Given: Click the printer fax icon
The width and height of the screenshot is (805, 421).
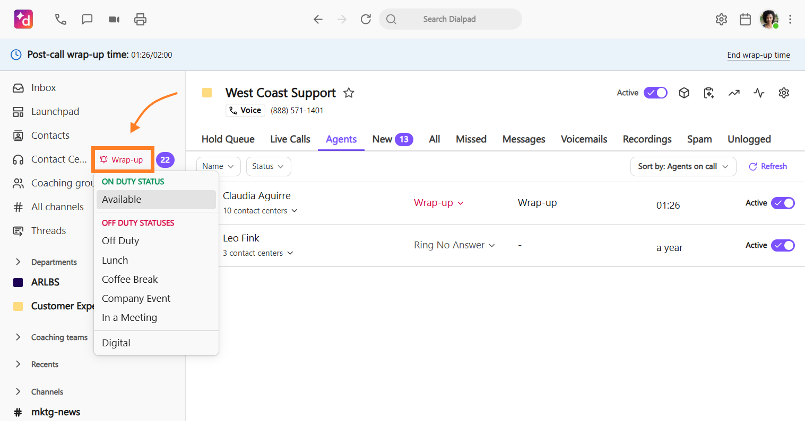Looking at the screenshot, I should coord(140,20).
